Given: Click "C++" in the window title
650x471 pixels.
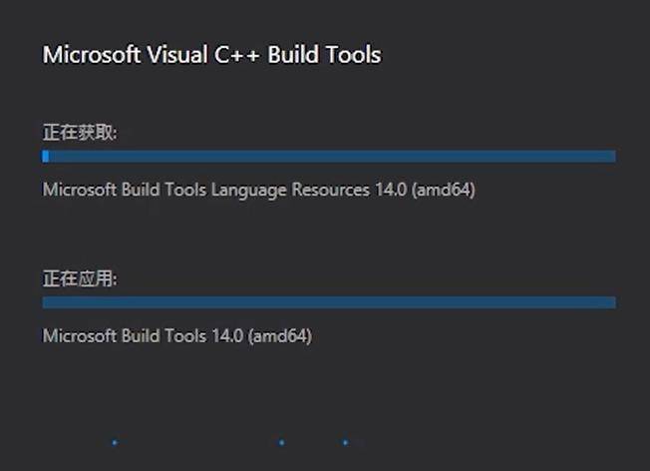Looking at the screenshot, I should point(252,54).
